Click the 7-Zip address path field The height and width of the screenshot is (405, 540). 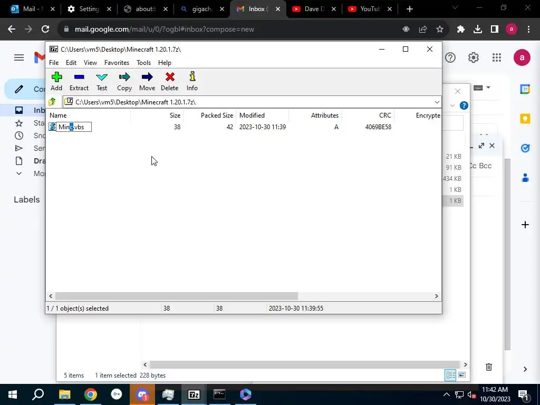[x=248, y=102]
